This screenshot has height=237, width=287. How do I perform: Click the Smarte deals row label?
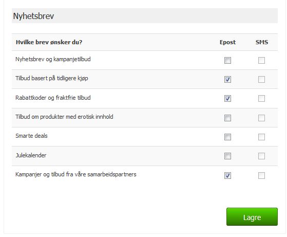tap(31, 136)
